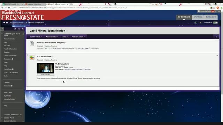Open Syllabus in the course menu
This screenshot has height=125, width=223.
[7, 52]
